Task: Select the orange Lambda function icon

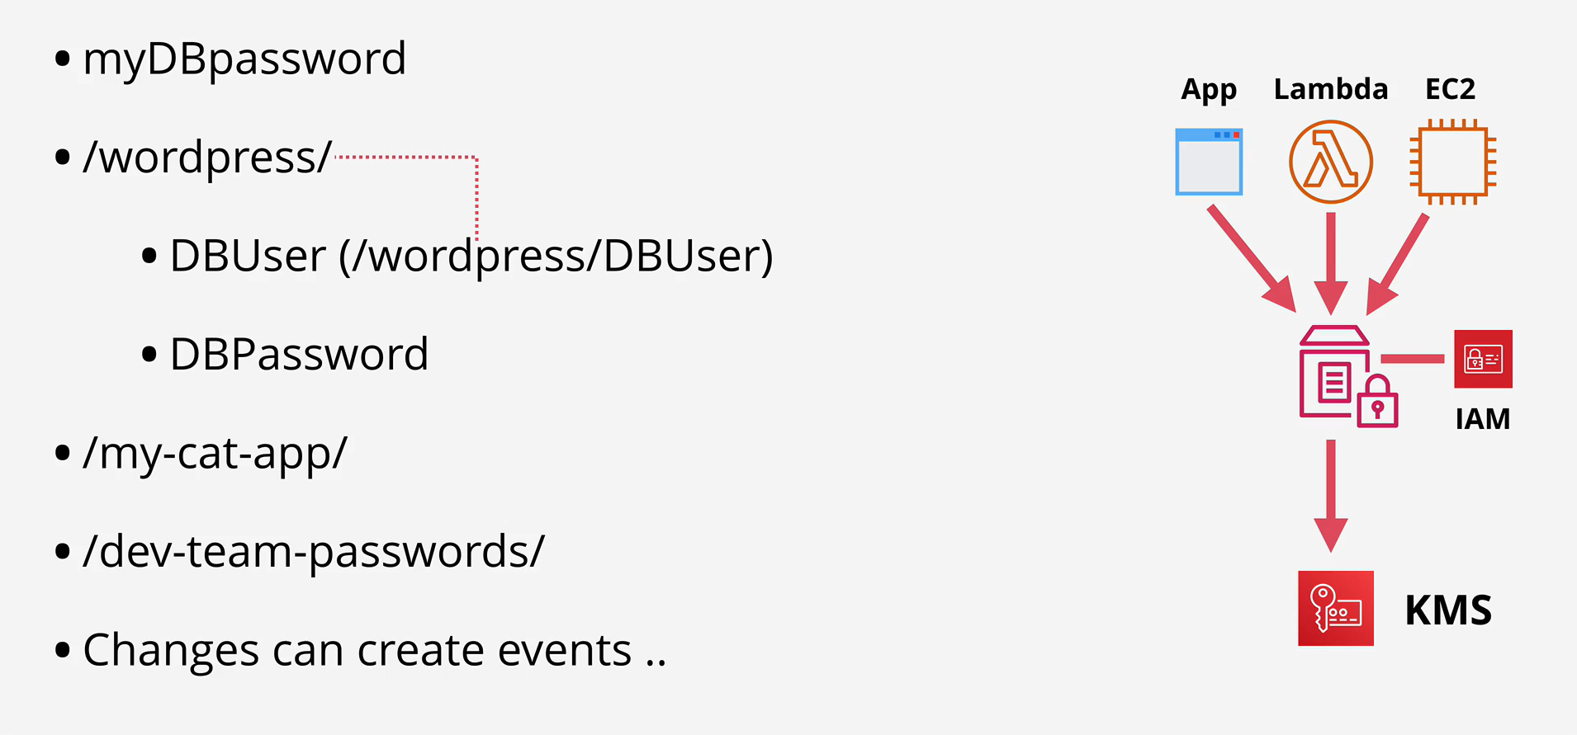Action: pyautogui.click(x=1331, y=162)
